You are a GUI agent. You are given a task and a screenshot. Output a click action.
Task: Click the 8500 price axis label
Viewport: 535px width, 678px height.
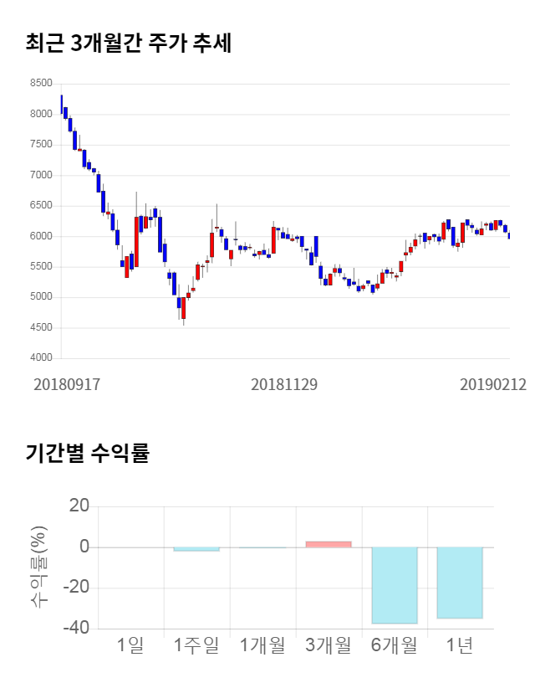click(x=41, y=84)
